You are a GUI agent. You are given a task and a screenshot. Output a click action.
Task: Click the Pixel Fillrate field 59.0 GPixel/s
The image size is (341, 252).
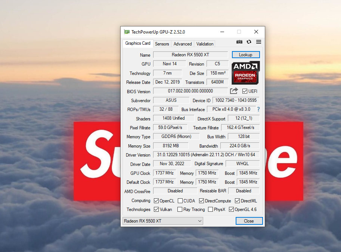tap(170, 127)
